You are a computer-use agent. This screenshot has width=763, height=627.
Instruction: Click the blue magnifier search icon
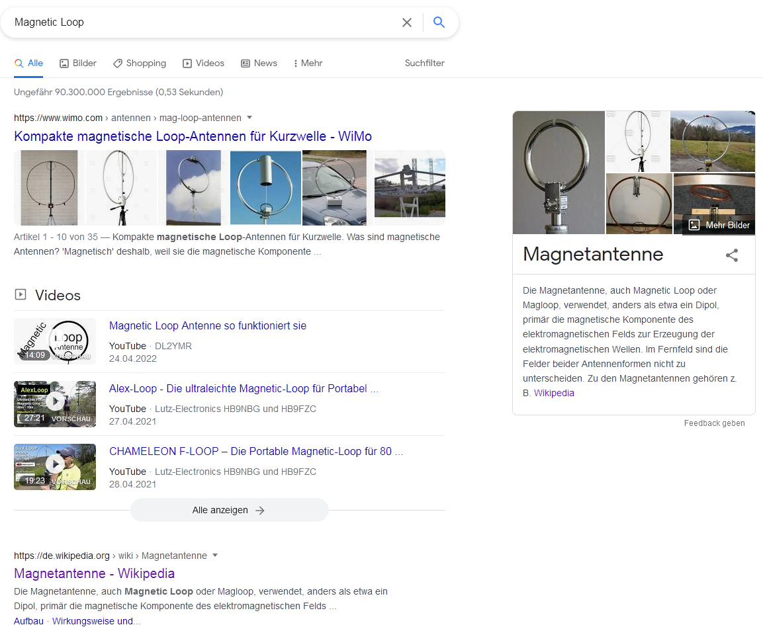[x=439, y=22]
